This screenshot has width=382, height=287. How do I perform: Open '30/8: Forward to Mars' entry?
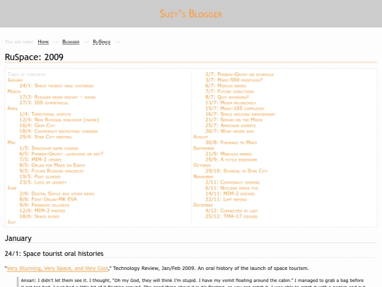[231, 142]
